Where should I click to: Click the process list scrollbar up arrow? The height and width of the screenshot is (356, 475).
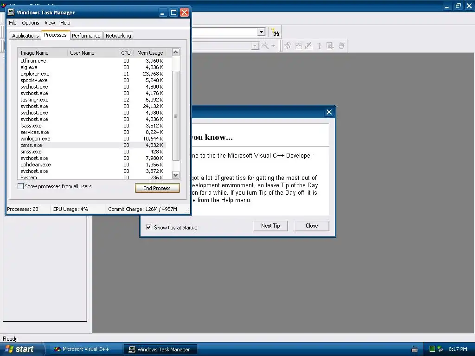click(176, 52)
